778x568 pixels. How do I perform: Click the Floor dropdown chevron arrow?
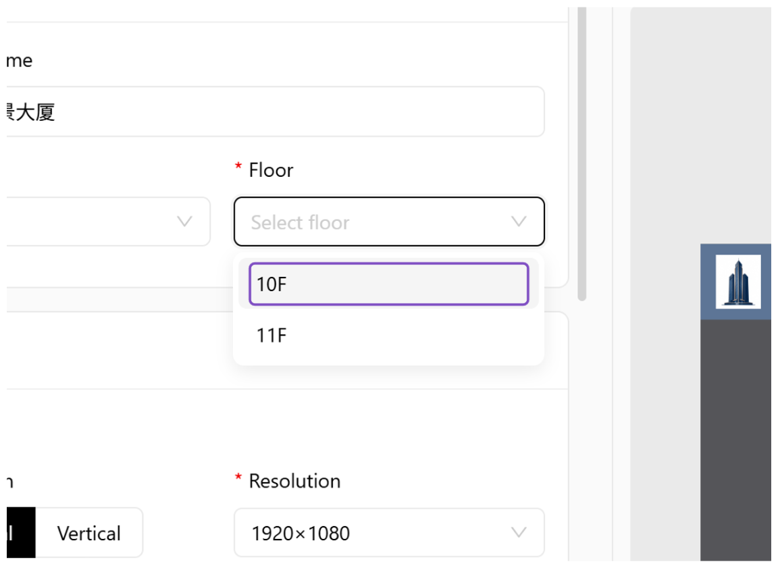(x=519, y=222)
